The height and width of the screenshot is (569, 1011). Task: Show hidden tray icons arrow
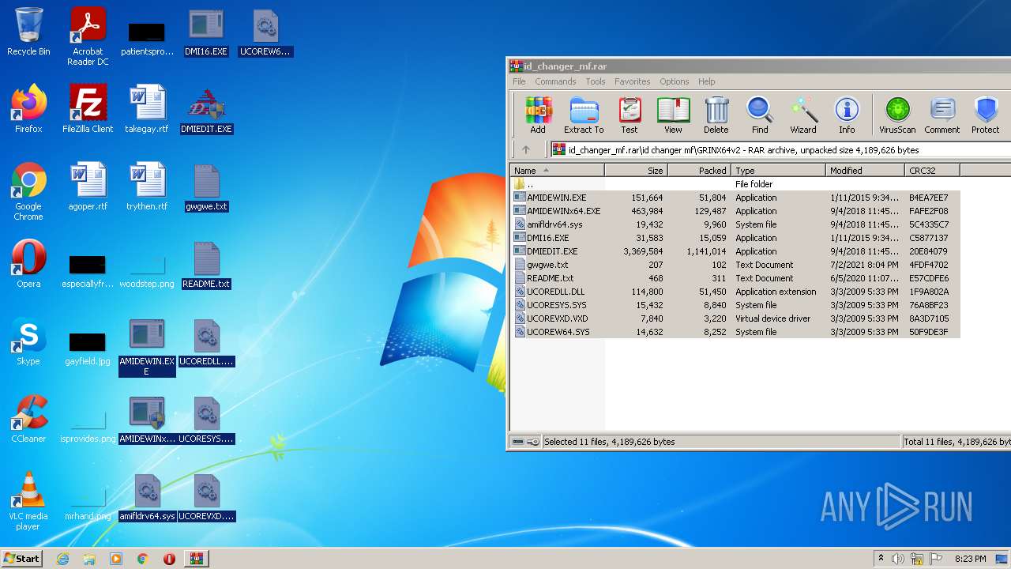881,559
